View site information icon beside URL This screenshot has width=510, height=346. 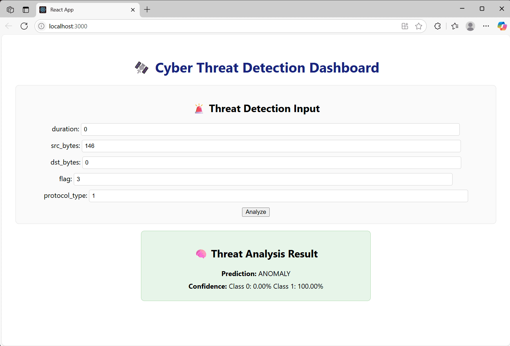pyautogui.click(x=42, y=26)
